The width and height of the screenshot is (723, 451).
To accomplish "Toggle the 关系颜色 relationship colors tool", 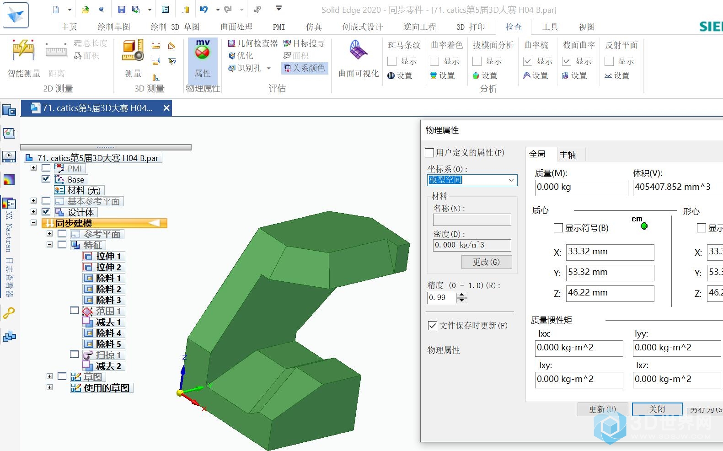I will tap(304, 68).
